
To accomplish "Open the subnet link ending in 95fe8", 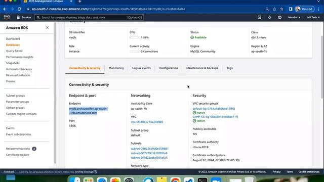I will (x=149, y=153).
